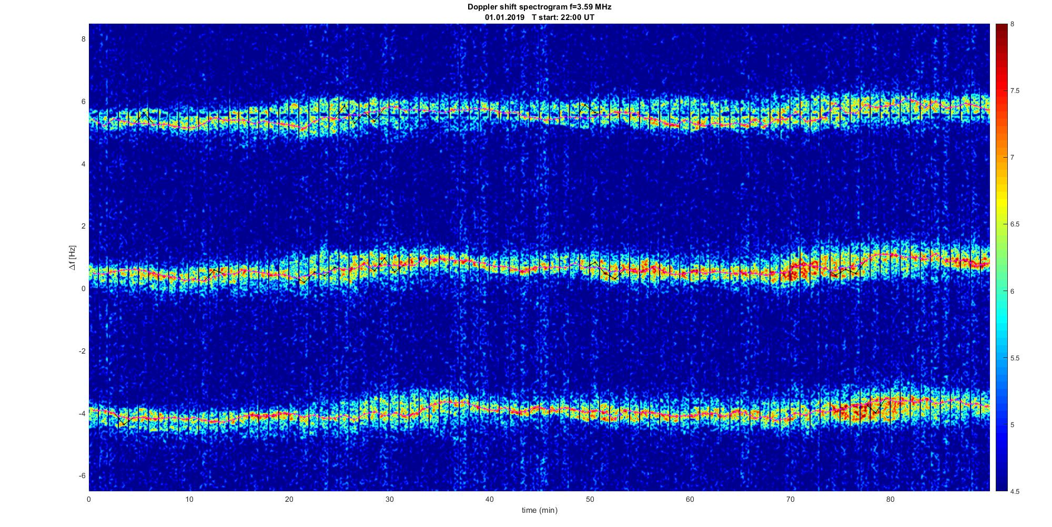
Task: Click colorbar tick label "7.5"
Action: coord(1015,91)
